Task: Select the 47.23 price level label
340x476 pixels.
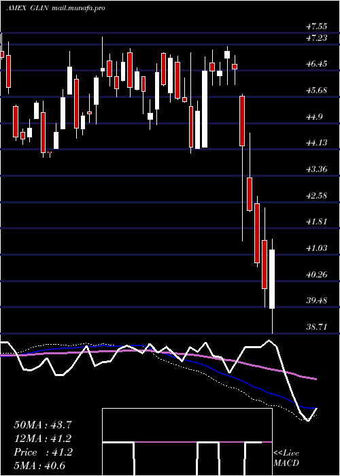Action: pos(317,37)
